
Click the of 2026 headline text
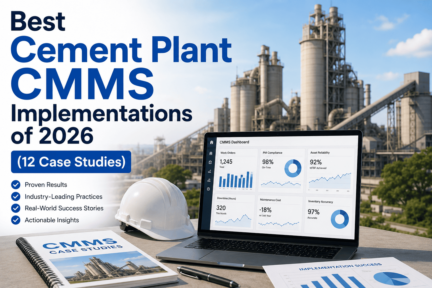52,136
